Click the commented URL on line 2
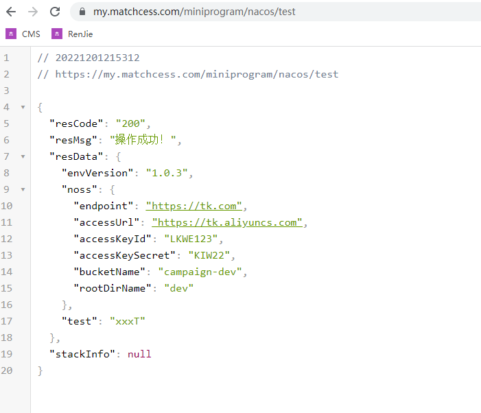This screenshot has height=413, width=481. pos(196,74)
